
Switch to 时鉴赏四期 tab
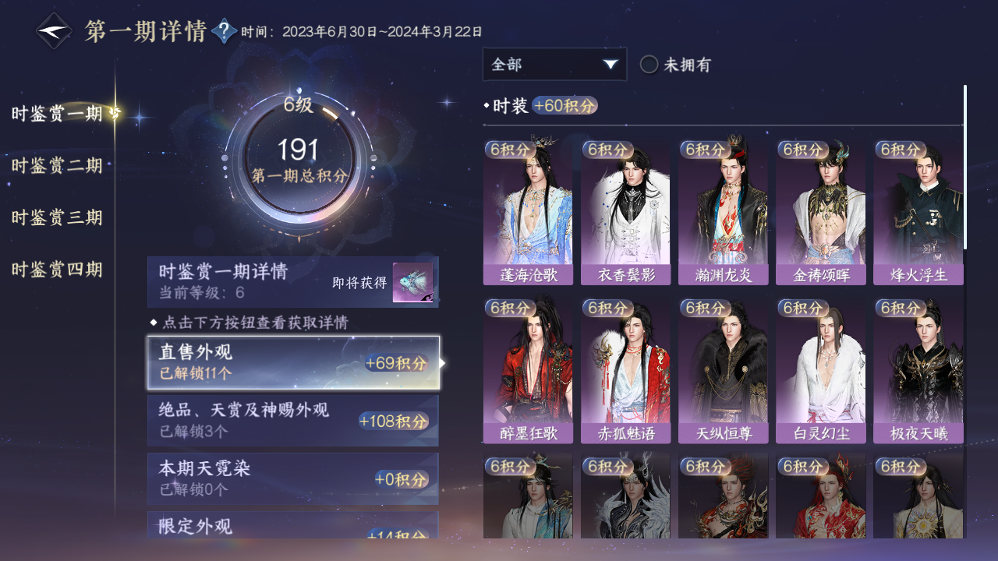point(57,270)
